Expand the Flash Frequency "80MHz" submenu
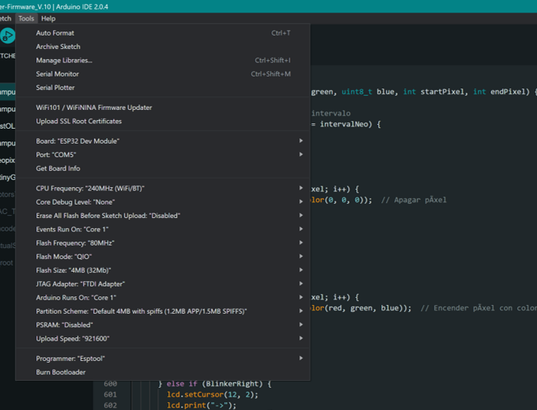The width and height of the screenshot is (537, 410). pos(163,243)
